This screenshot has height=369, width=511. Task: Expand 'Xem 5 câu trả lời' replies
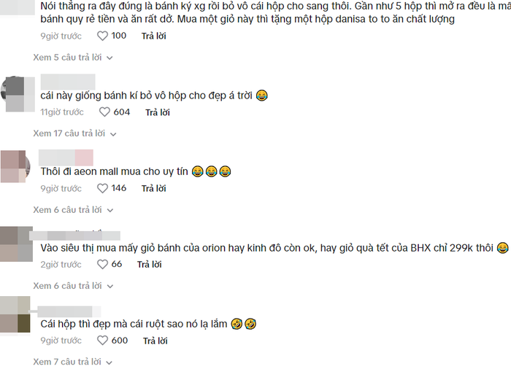point(73,58)
